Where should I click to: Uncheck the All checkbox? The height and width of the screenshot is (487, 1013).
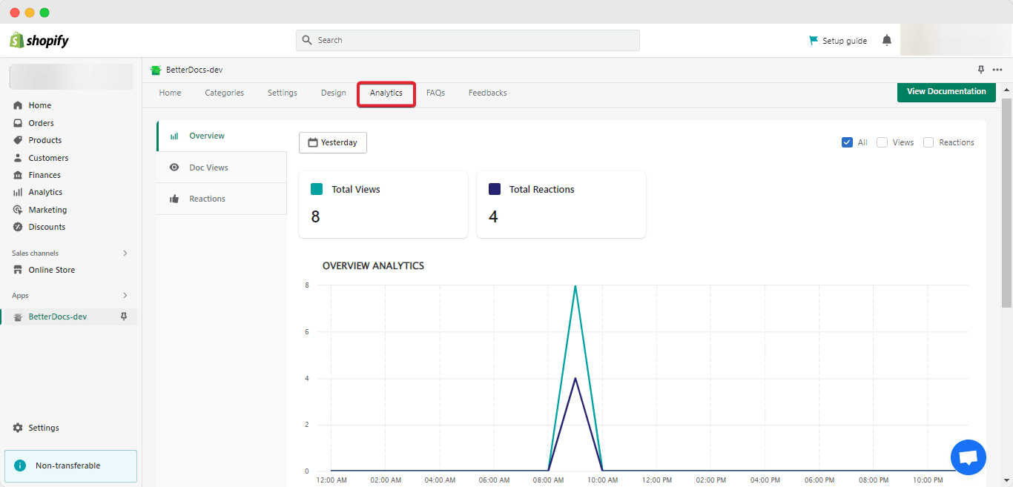click(847, 142)
